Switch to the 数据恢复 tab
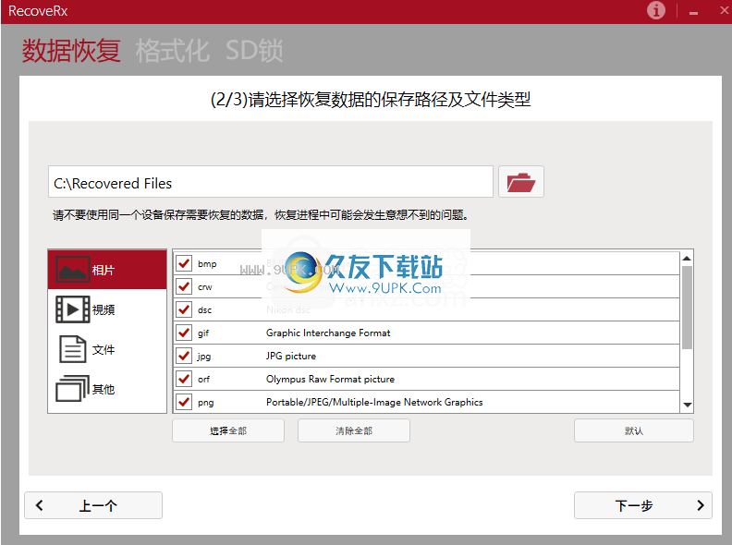 tap(71, 51)
